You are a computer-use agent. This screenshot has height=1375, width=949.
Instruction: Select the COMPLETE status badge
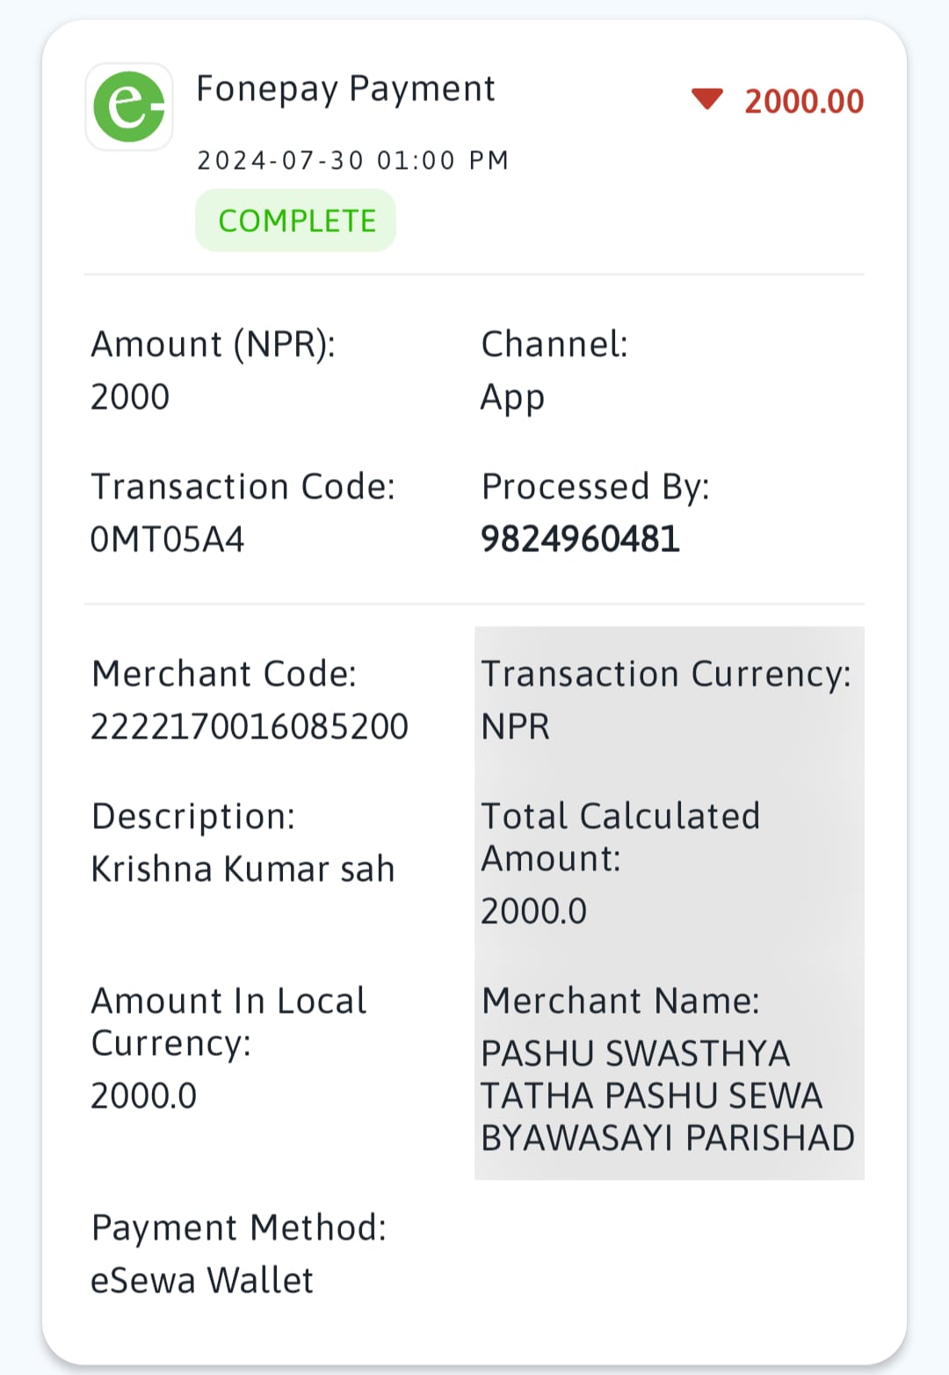(x=296, y=221)
